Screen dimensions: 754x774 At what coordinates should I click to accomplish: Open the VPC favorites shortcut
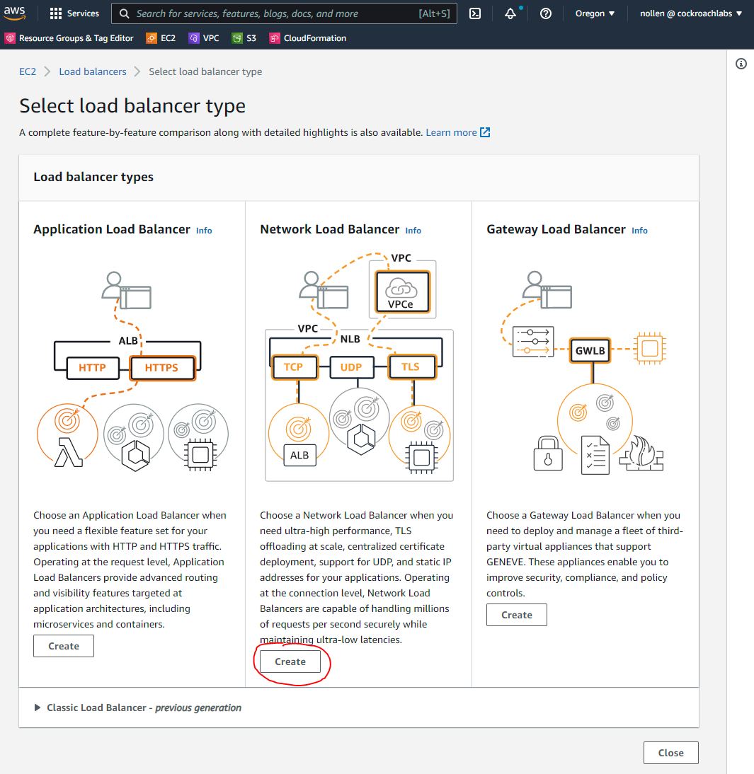[204, 38]
